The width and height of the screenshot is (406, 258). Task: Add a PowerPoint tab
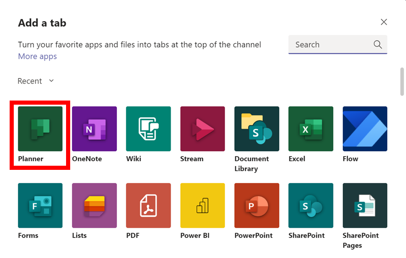[257, 205]
